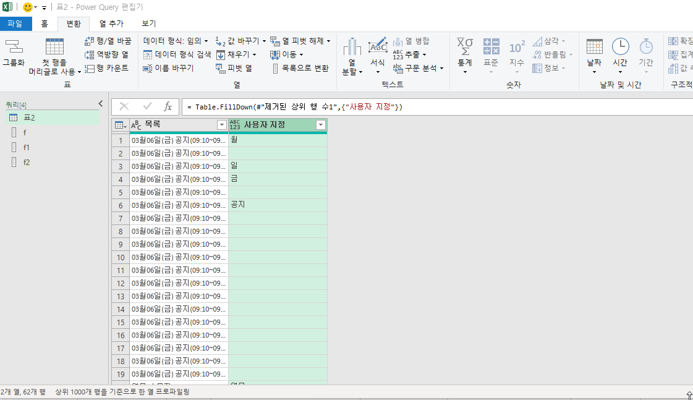
Task: Click inside the formula bar text field
Action: pyautogui.click(x=495, y=107)
